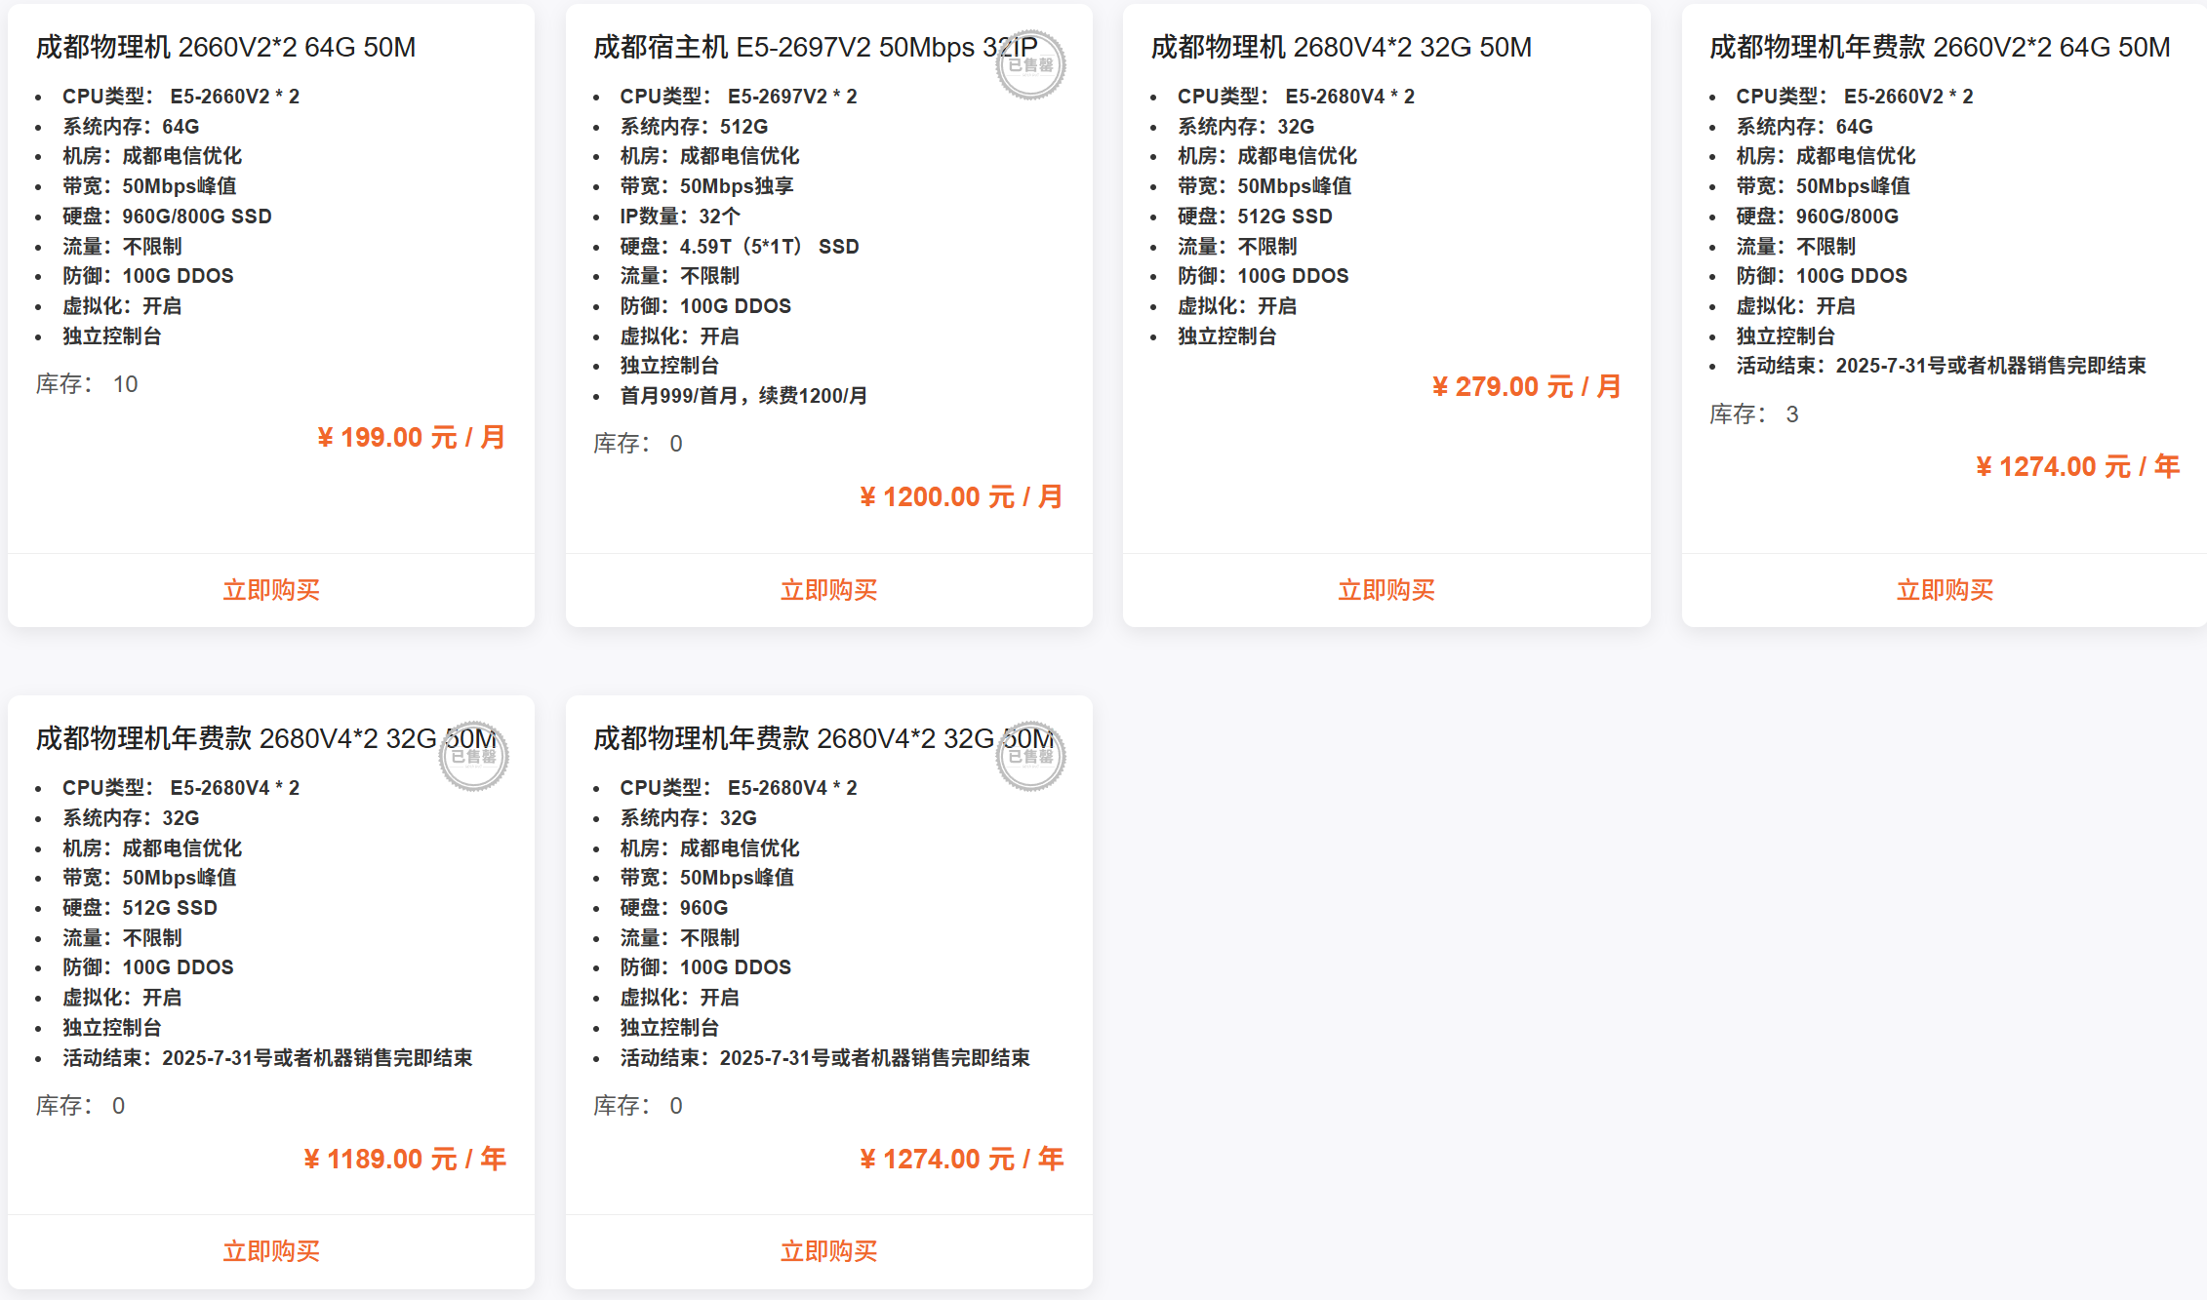The height and width of the screenshot is (1300, 2207).
Task: Click the ¥199.00 元/月 price
Action: 411,438
